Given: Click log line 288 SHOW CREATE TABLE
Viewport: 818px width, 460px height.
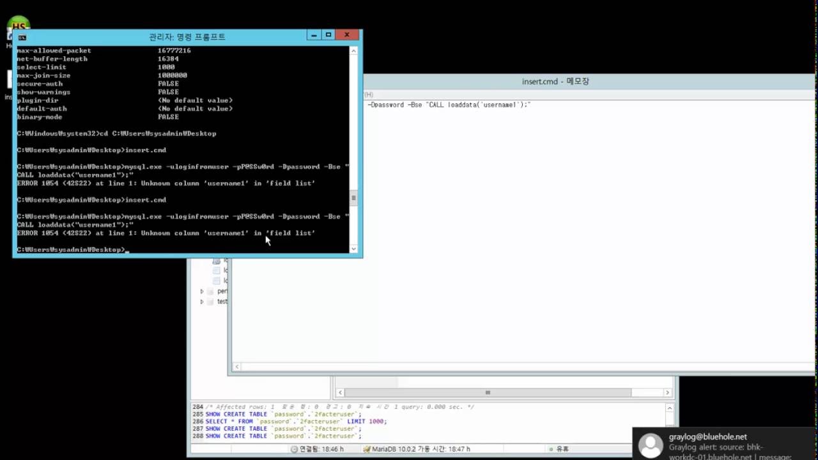Looking at the screenshot, I should click(x=277, y=436).
